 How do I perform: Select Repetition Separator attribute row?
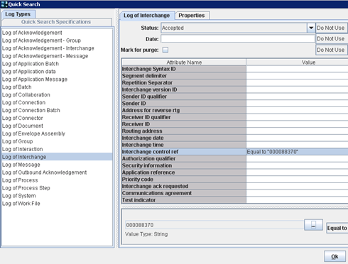click(184, 83)
